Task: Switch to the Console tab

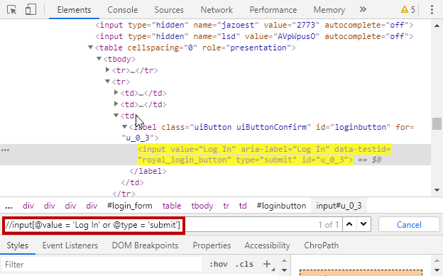Action: click(123, 10)
